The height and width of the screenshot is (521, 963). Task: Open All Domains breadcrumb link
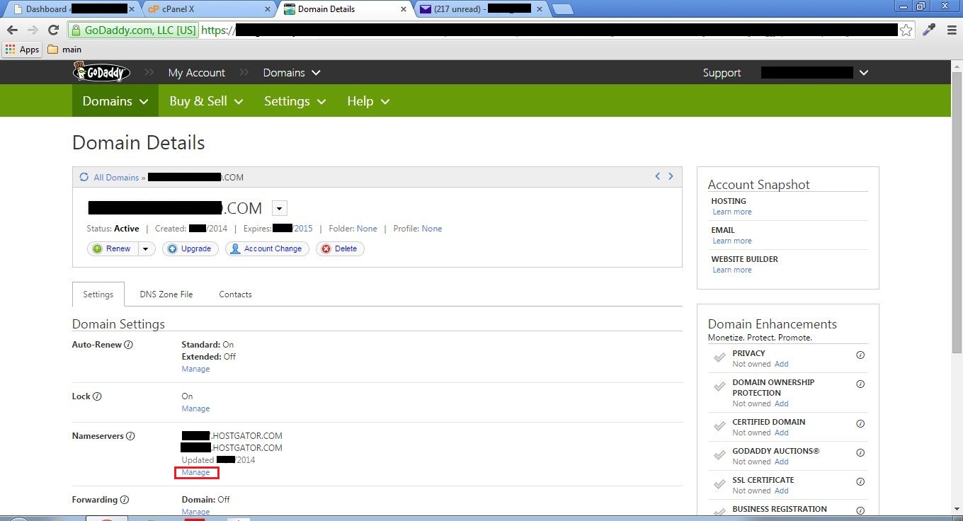coord(116,177)
